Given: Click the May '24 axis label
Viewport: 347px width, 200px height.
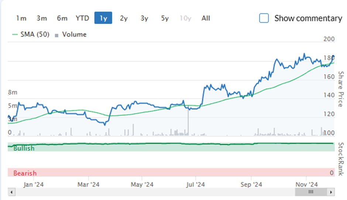Looking at the screenshot, I should (142, 185).
